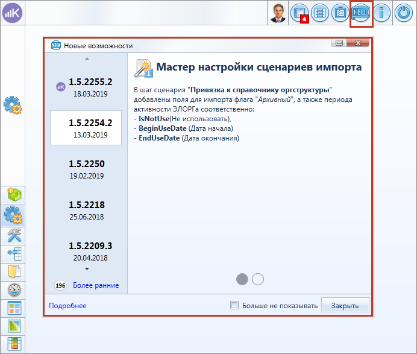This screenshot has height=354, width=417.
Task: Click the NEW icon in dialog title
Action: [x=55, y=45]
